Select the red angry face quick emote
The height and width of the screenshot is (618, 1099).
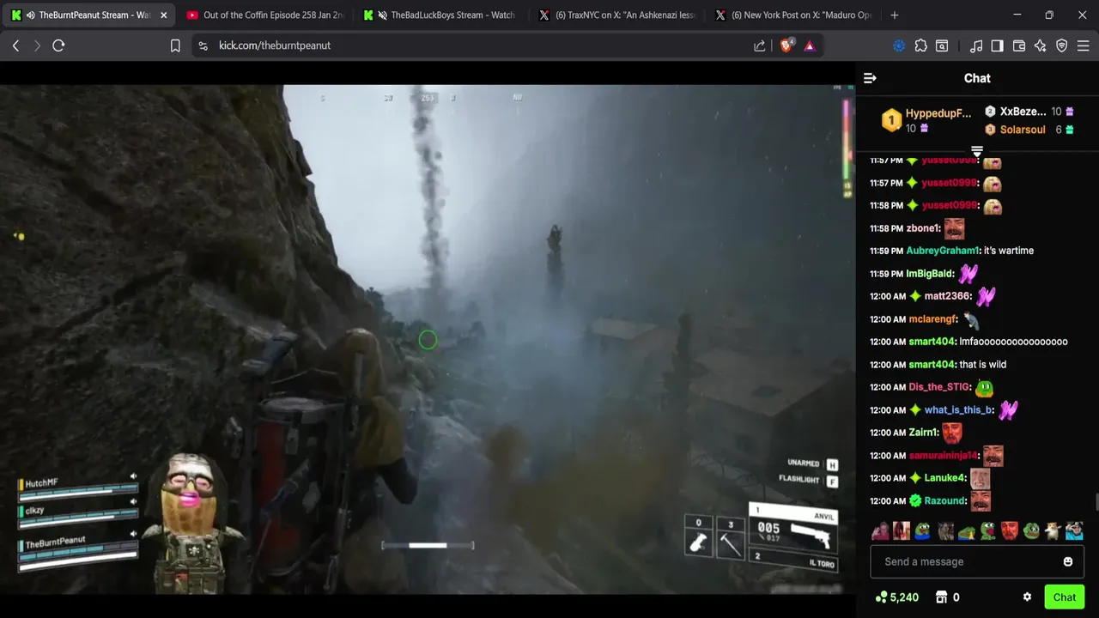pyautogui.click(x=1010, y=530)
